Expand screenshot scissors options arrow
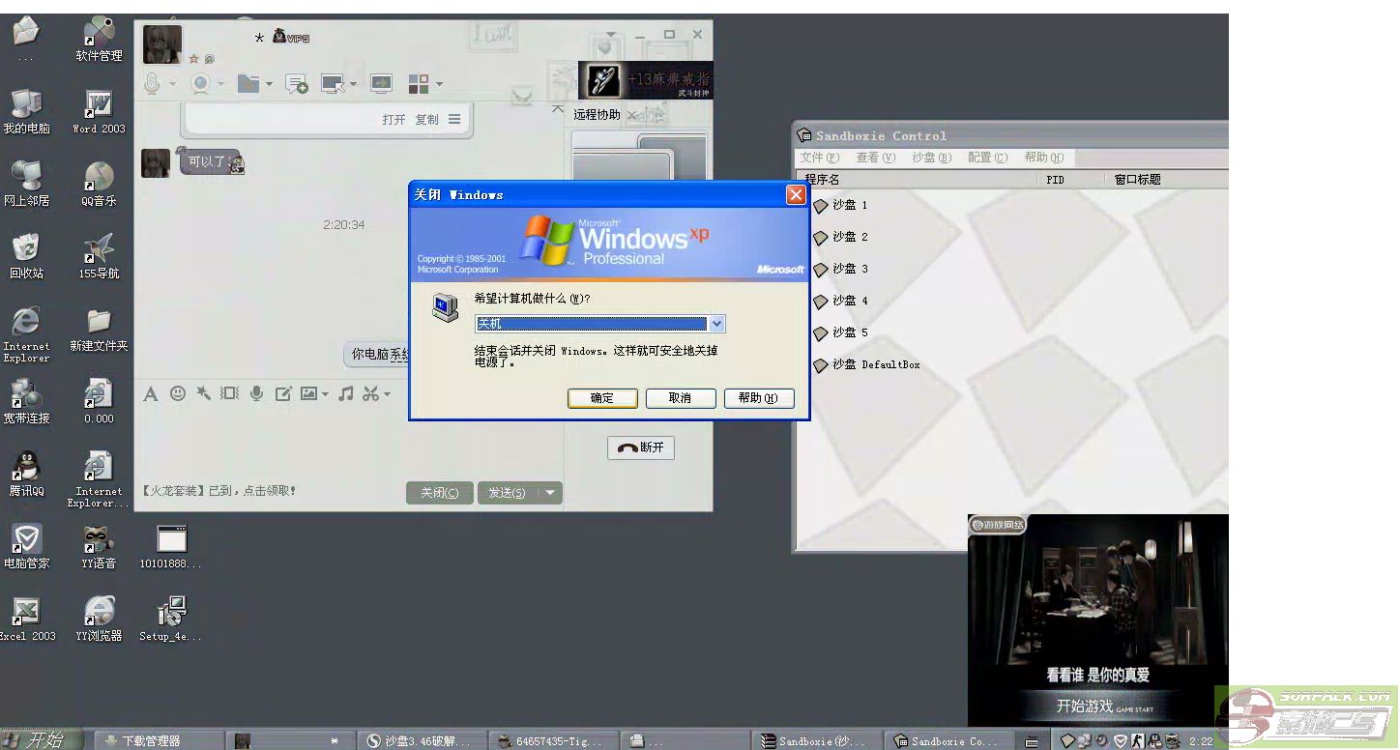 coord(387,394)
